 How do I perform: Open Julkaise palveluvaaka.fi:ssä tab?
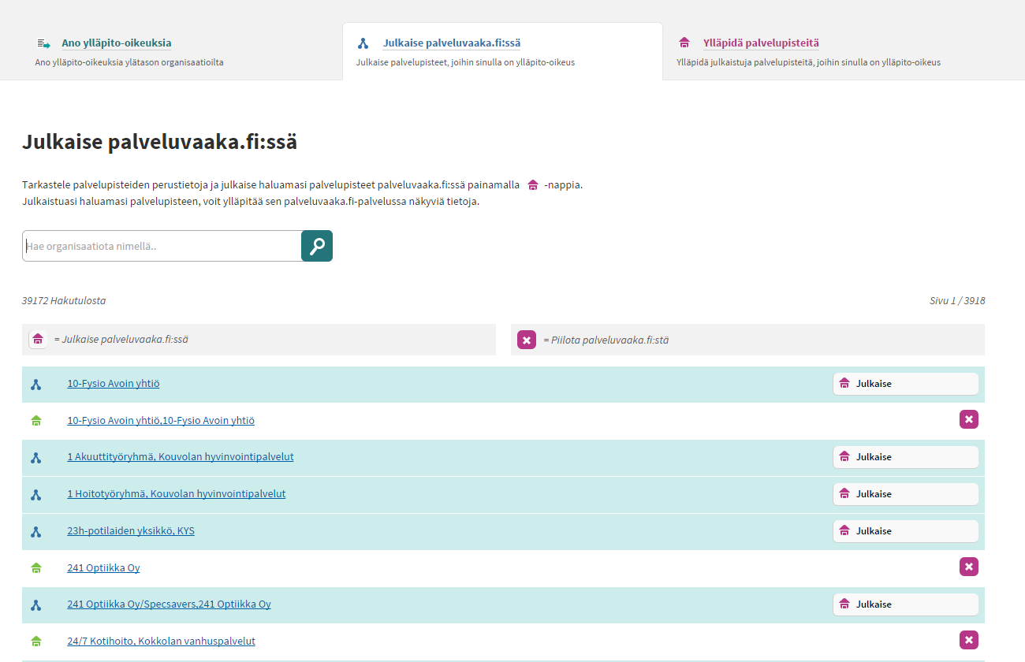coord(452,43)
